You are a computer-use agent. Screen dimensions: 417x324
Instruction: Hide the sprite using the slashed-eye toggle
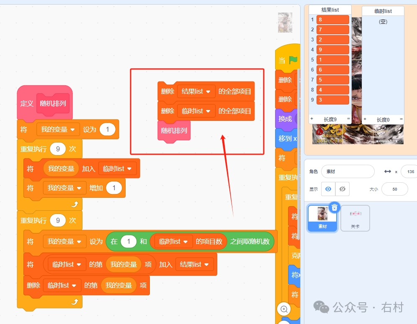click(x=342, y=189)
